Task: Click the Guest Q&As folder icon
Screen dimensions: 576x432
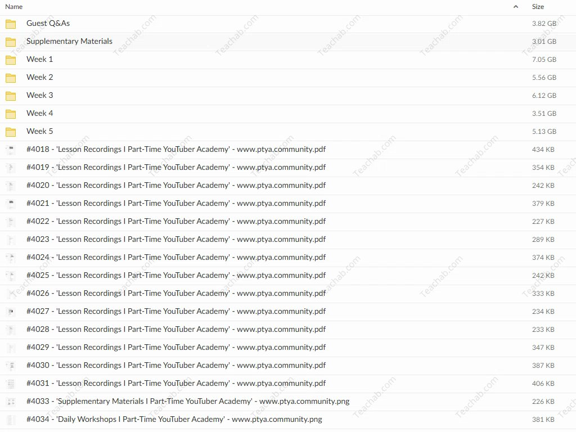Action: pyautogui.click(x=11, y=24)
